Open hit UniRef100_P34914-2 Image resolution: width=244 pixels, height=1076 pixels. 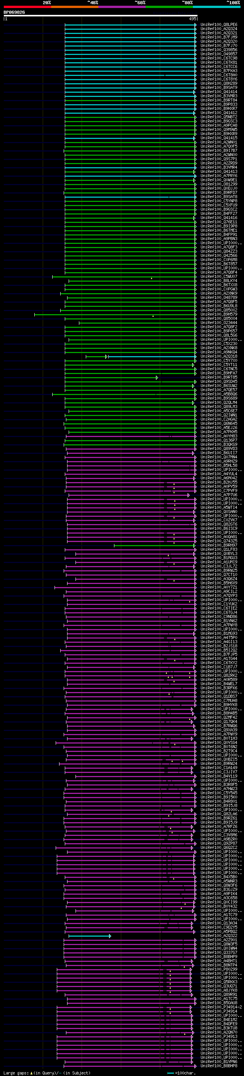pyautogui.click(x=221, y=1007)
